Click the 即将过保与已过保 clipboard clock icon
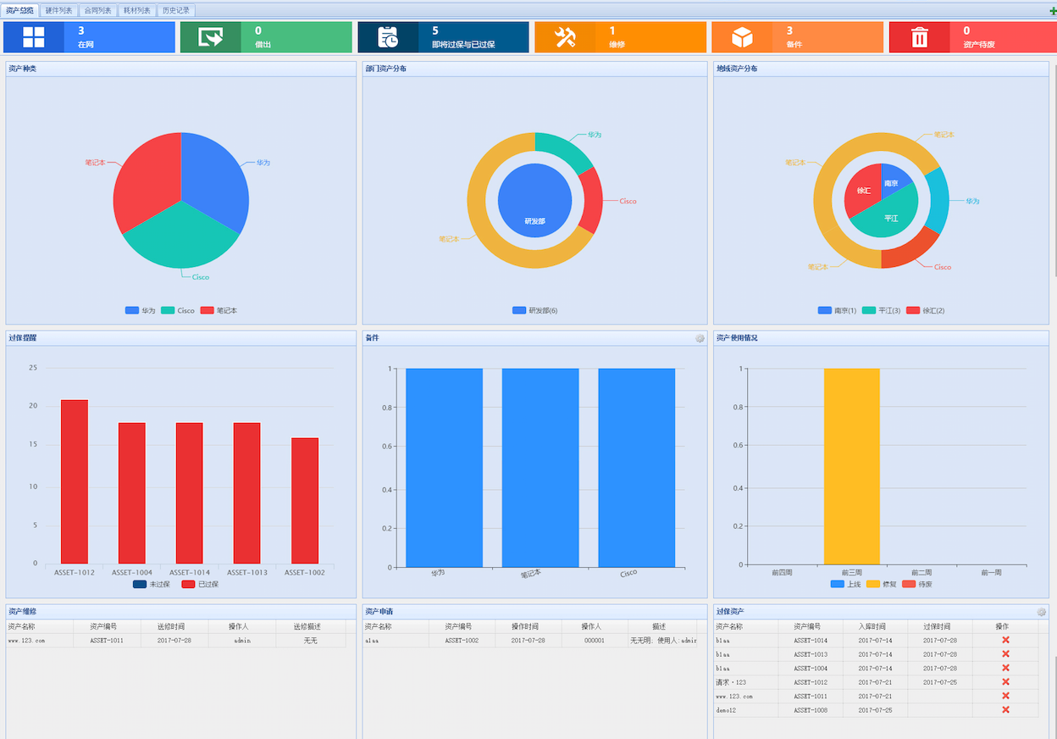Image resolution: width=1057 pixels, height=739 pixels. pos(388,37)
